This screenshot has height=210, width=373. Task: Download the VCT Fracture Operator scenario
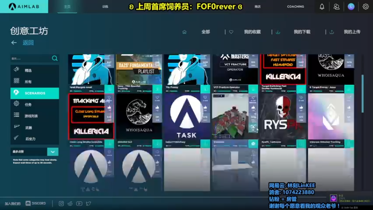(253, 89)
